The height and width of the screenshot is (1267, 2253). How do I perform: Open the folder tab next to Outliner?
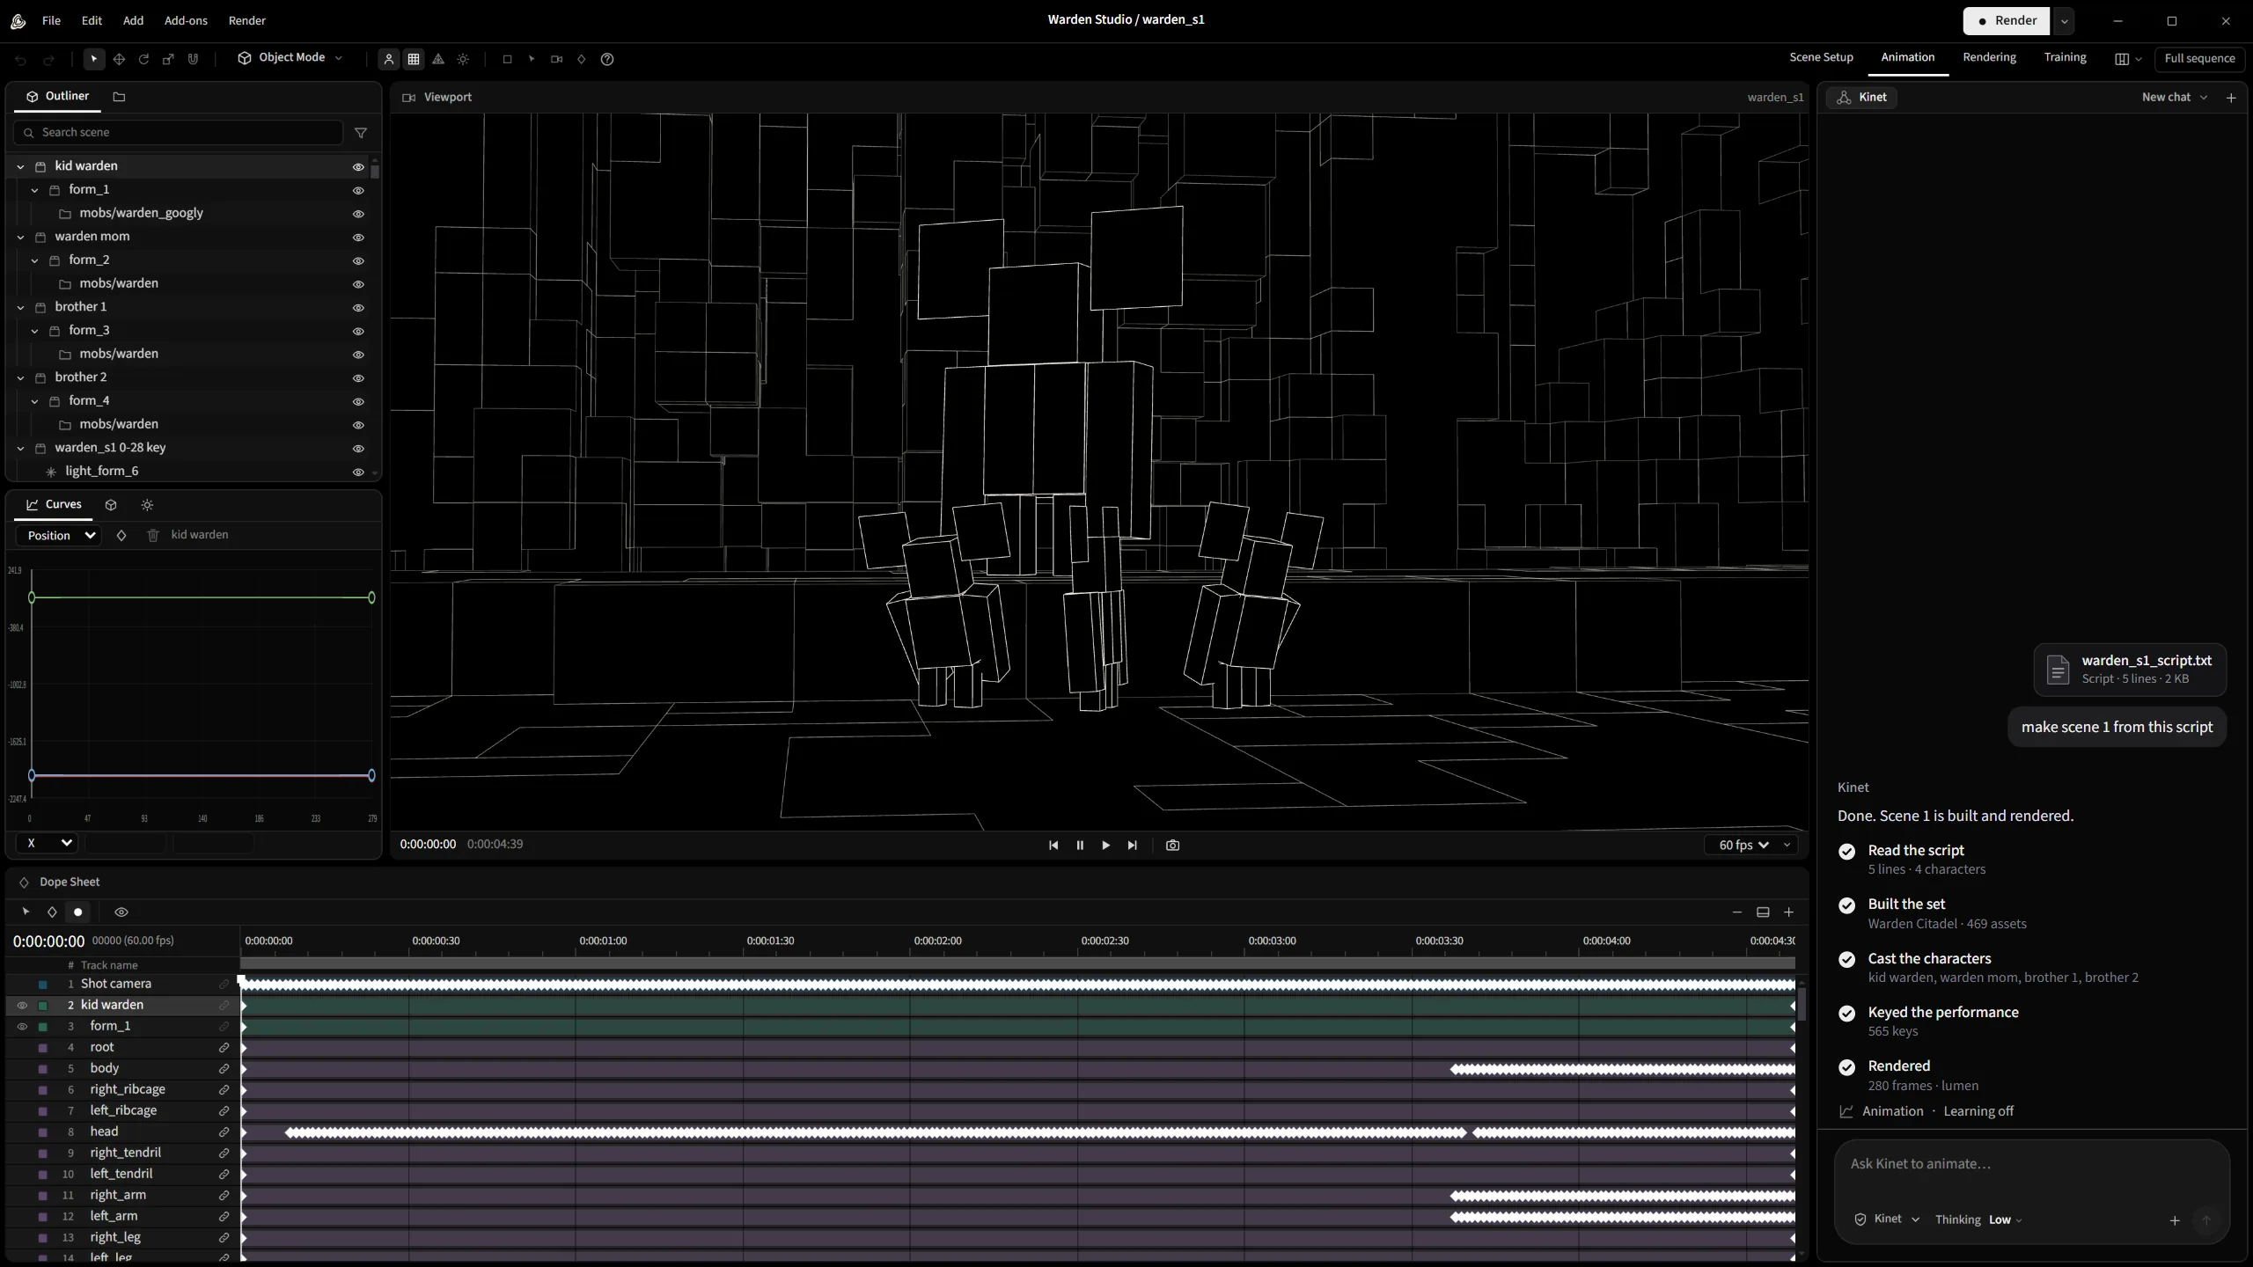[119, 97]
